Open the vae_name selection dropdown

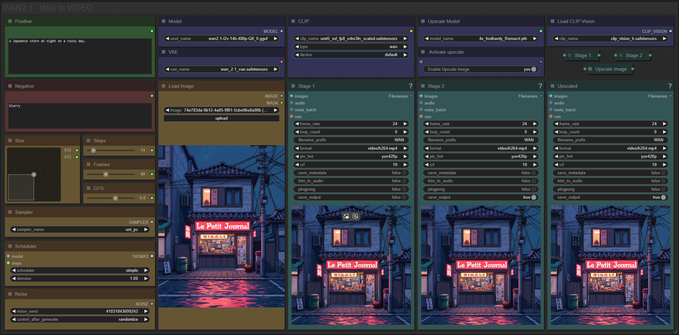coord(221,69)
